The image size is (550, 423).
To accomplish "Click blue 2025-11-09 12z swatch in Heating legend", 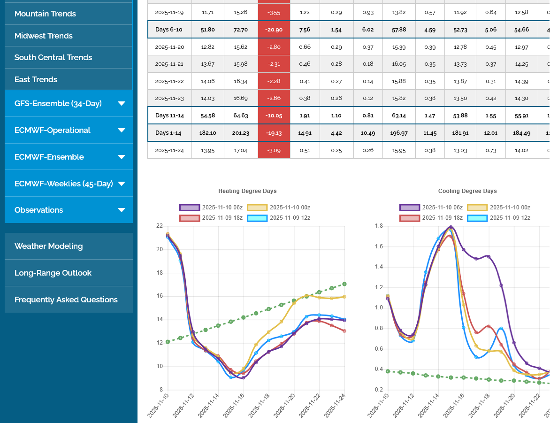I will tap(257, 218).
